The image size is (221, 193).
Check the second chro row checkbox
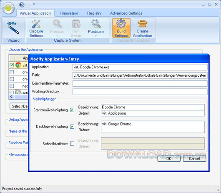pos(12,79)
